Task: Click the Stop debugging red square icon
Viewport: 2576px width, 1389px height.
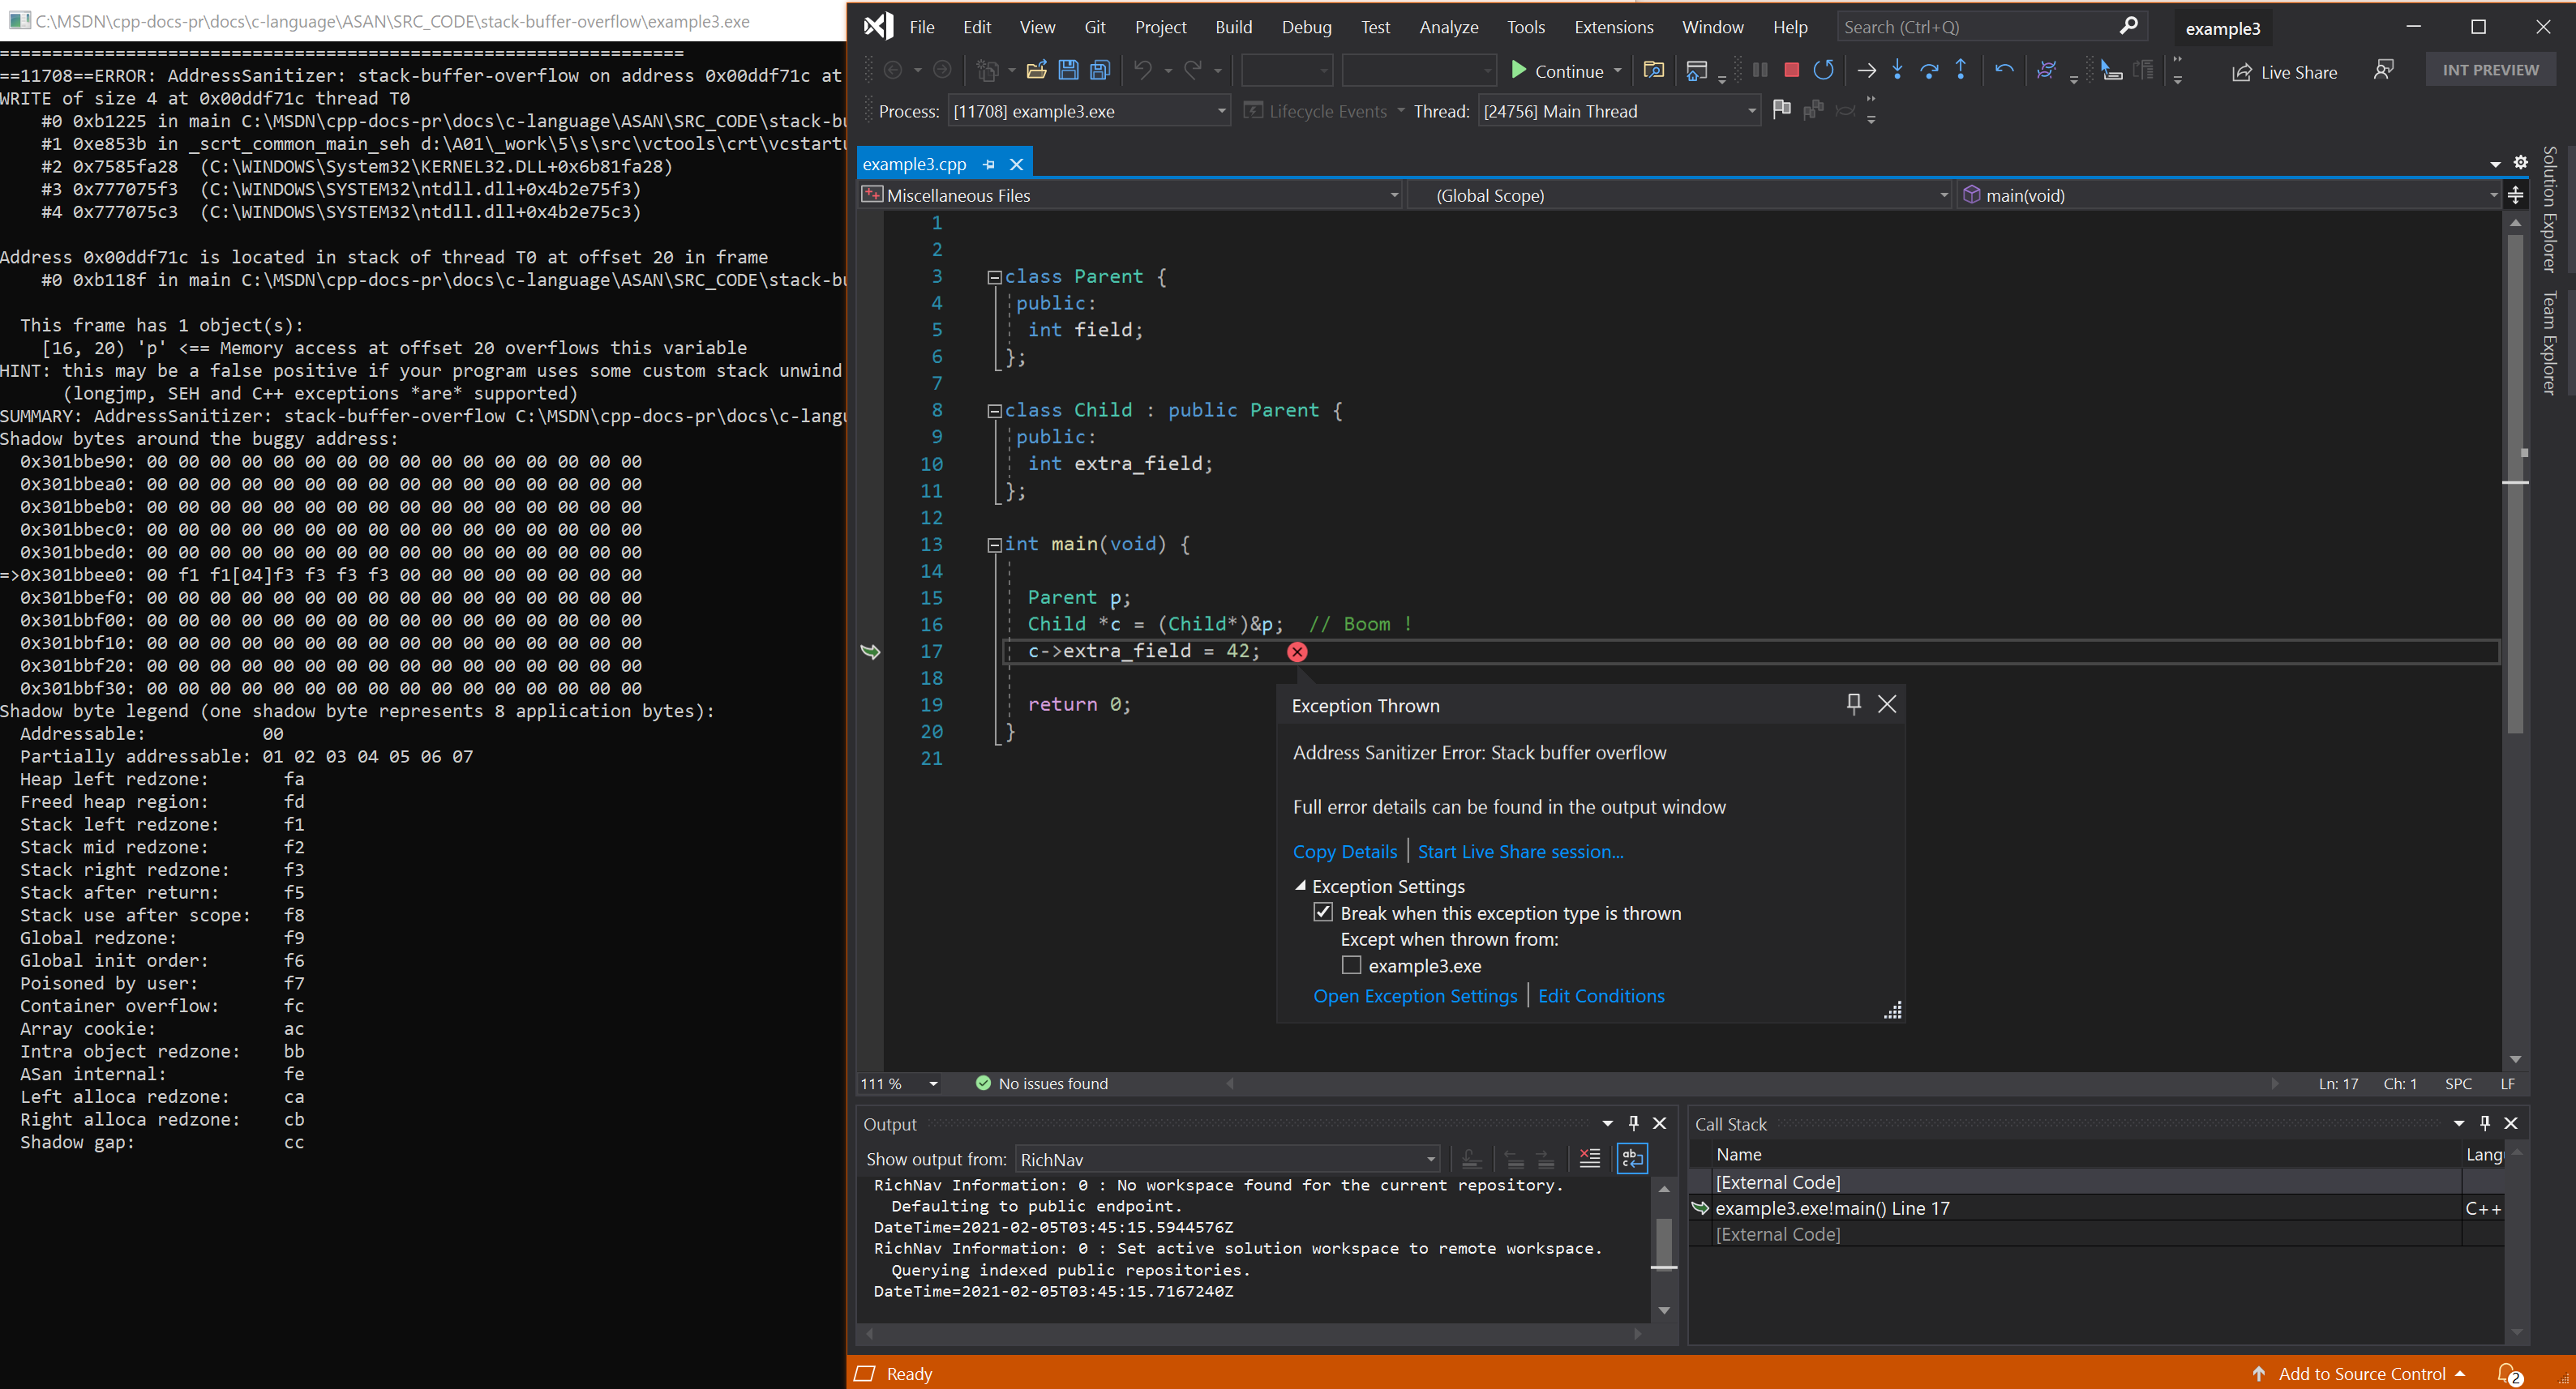Action: (1791, 71)
